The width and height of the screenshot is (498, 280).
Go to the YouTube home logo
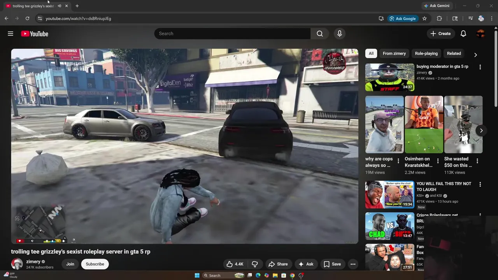coord(35,34)
